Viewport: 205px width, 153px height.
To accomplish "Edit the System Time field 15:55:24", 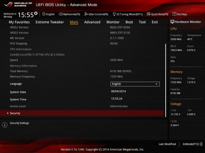I will pos(117,99).
